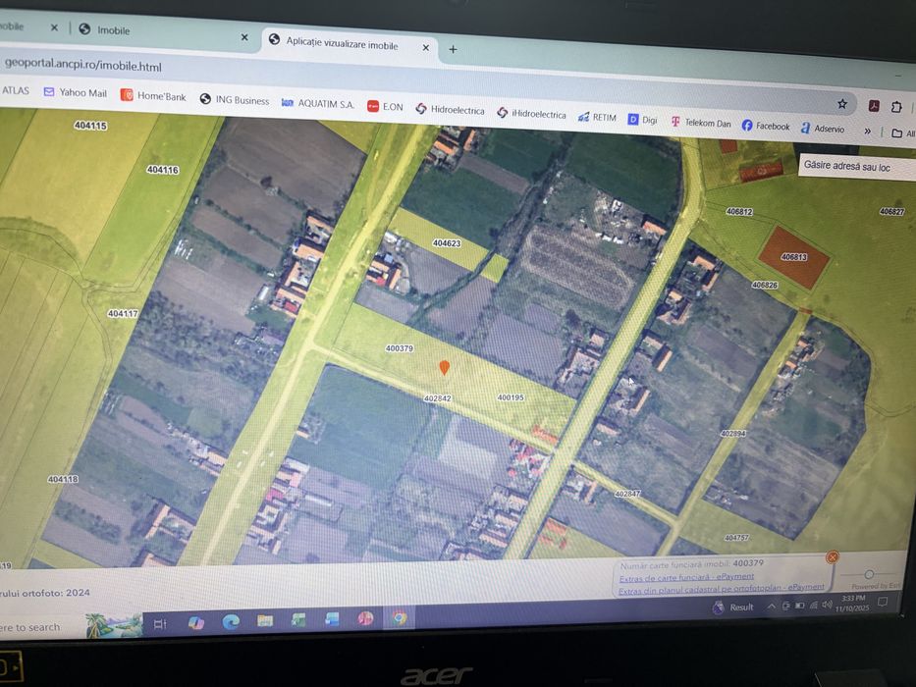Open Task View from the taskbar

[159, 624]
